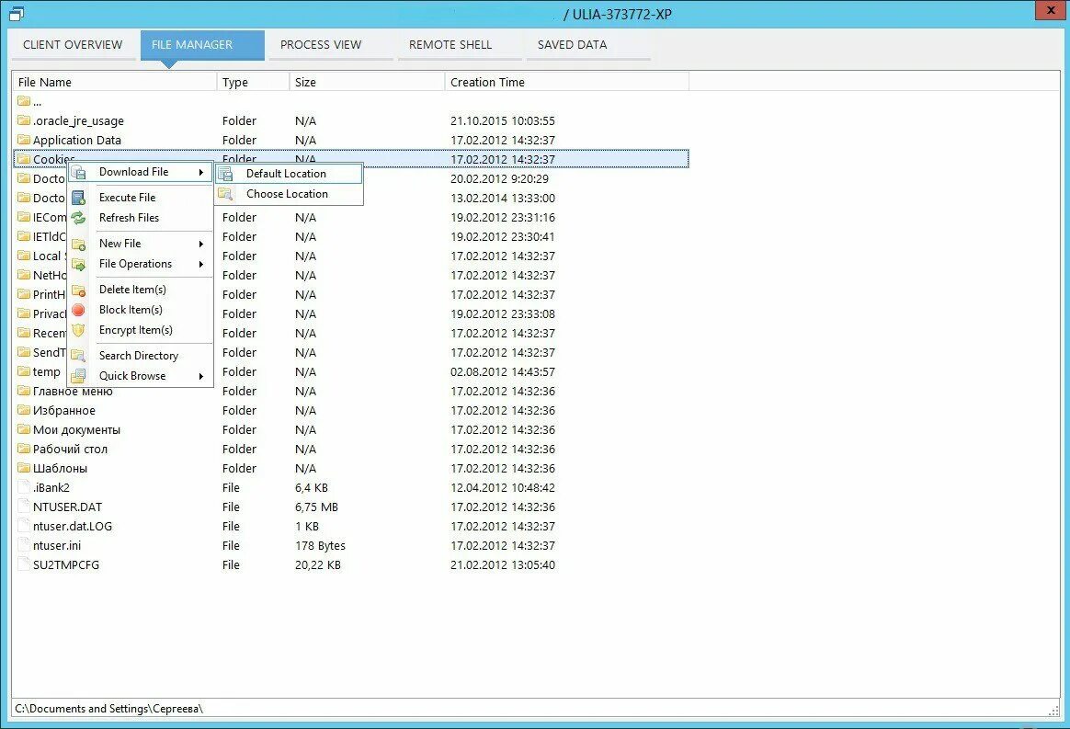
Task: Select the File Manager tab
Action: point(202,45)
